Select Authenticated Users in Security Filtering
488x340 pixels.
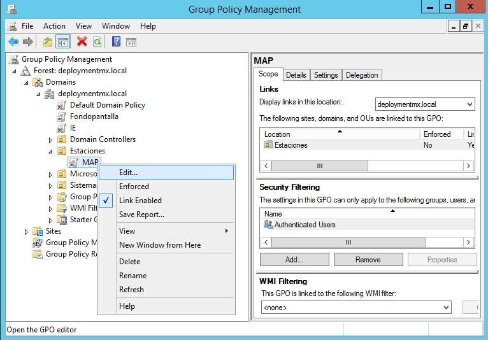pos(305,225)
